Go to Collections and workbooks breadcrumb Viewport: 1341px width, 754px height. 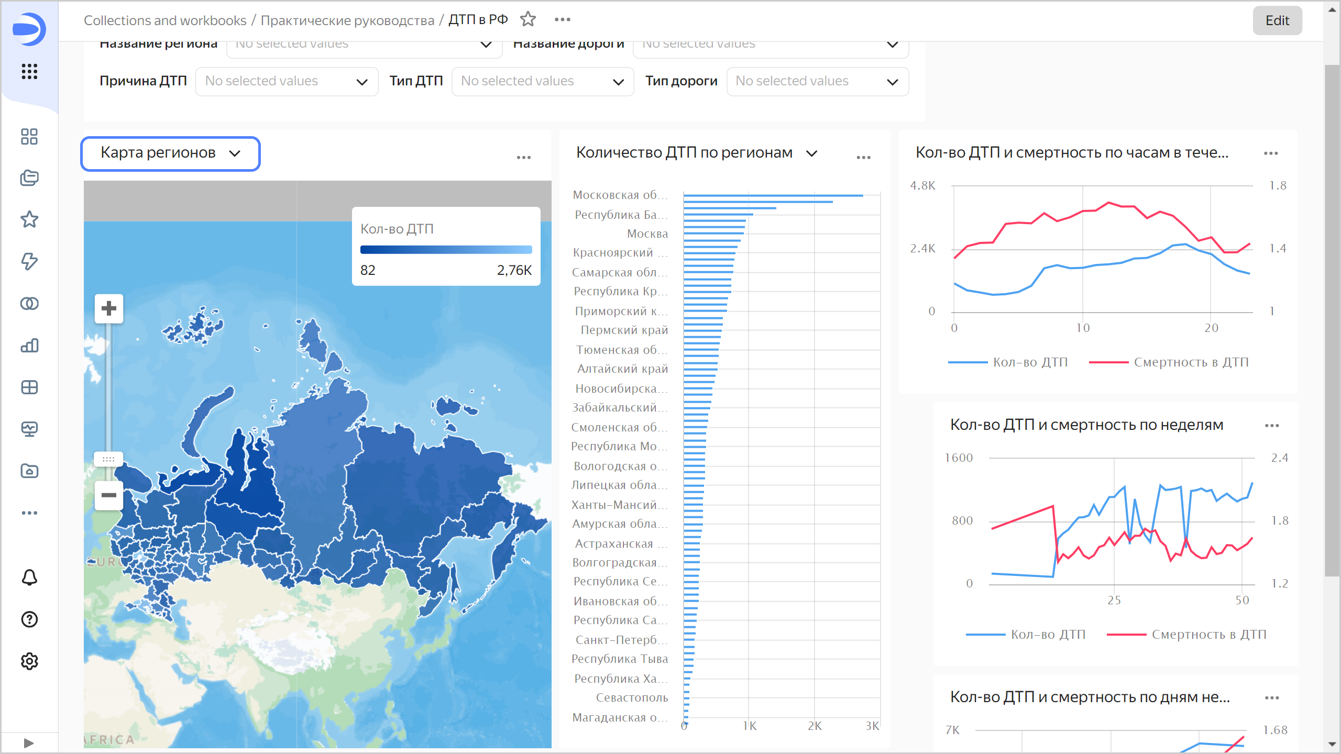(165, 20)
